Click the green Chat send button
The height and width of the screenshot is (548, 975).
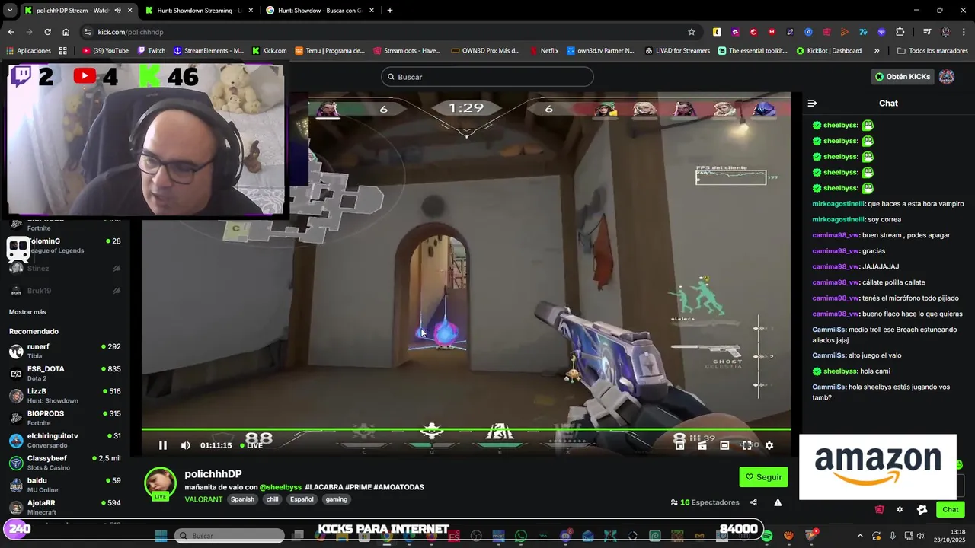click(x=951, y=509)
